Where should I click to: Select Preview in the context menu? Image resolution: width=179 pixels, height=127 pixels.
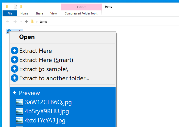tap(29, 93)
